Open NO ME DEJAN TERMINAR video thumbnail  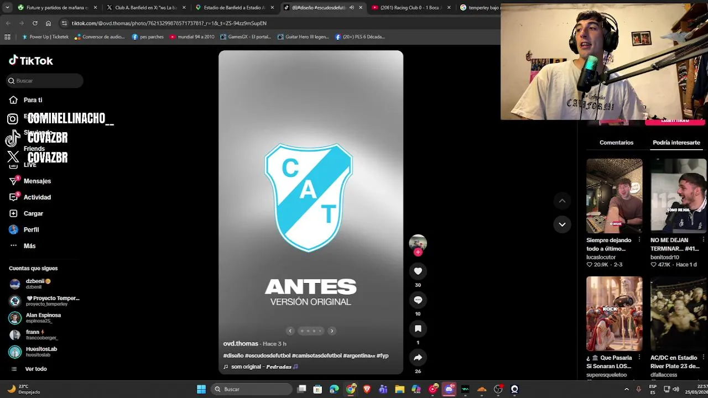pos(679,196)
